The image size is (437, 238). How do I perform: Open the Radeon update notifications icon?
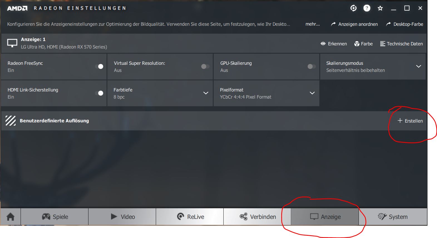pos(353,8)
